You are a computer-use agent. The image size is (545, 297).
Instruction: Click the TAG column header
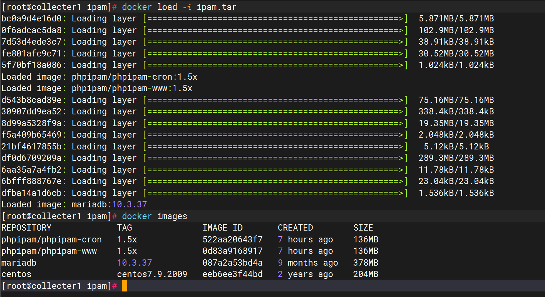(x=125, y=228)
